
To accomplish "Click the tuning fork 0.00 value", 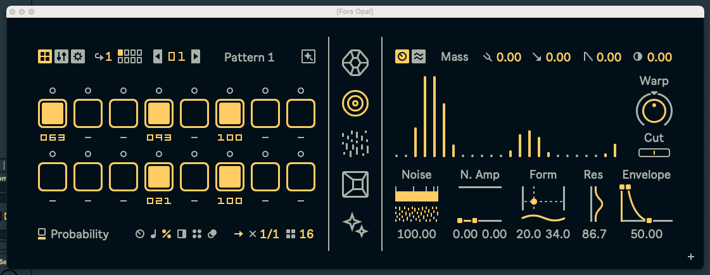I will (x=509, y=57).
